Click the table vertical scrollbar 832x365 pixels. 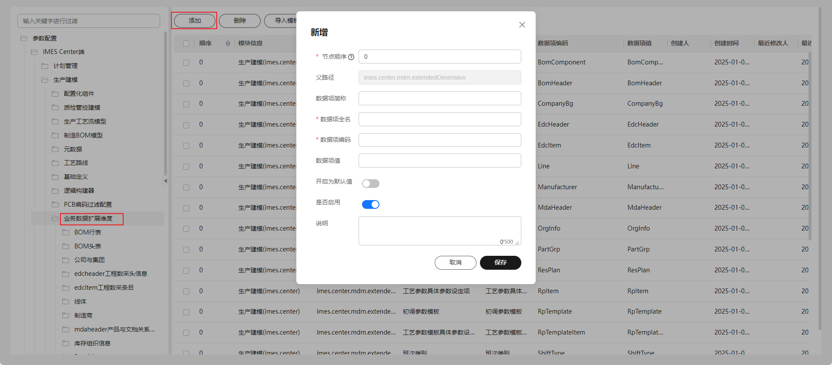(810, 146)
